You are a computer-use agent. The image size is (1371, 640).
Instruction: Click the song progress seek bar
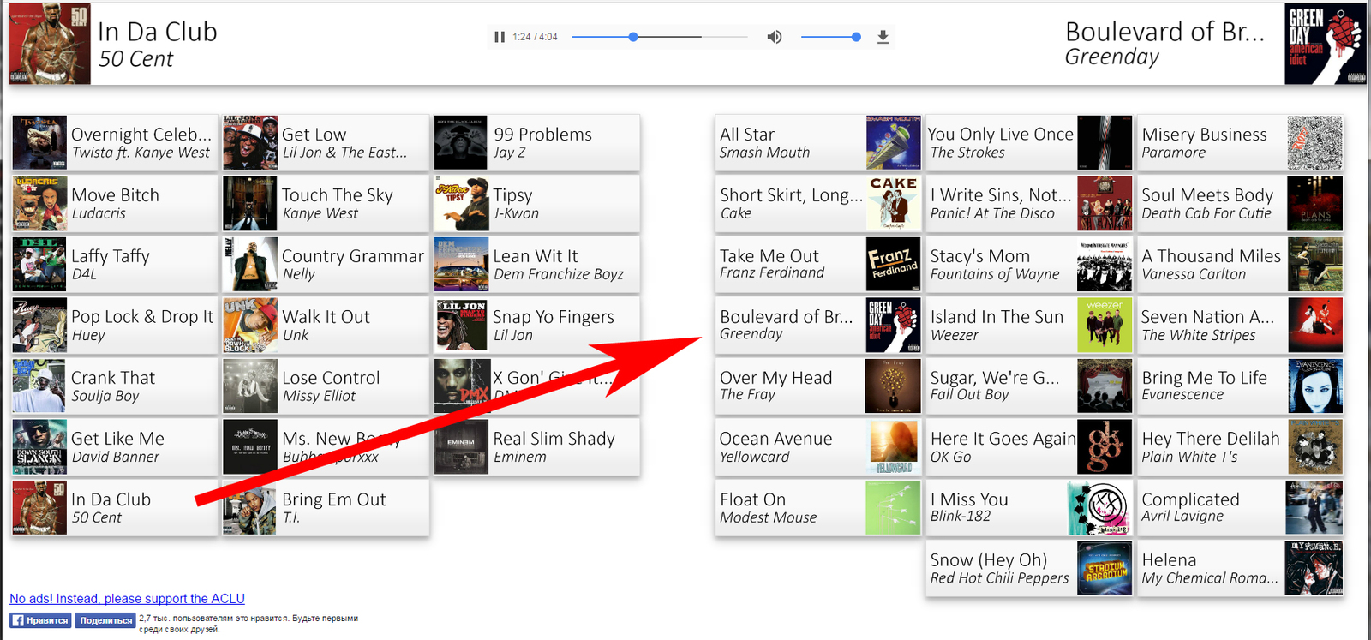pos(660,37)
